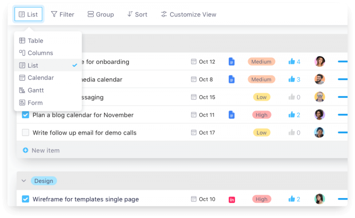Image resolution: width=355 pixels, height=218 pixels.
Task: Open the Sort options
Action: [137, 14]
